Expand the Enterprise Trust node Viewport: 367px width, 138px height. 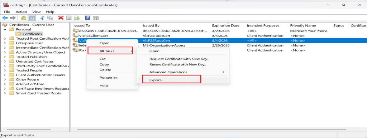pos(5,43)
